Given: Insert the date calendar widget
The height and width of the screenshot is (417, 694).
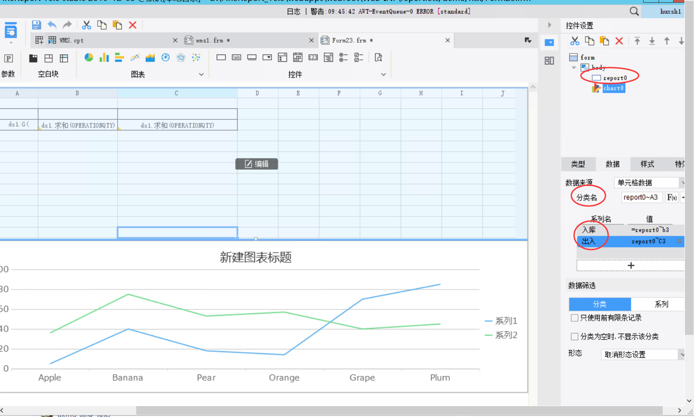Looking at the screenshot, I should coord(297,57).
